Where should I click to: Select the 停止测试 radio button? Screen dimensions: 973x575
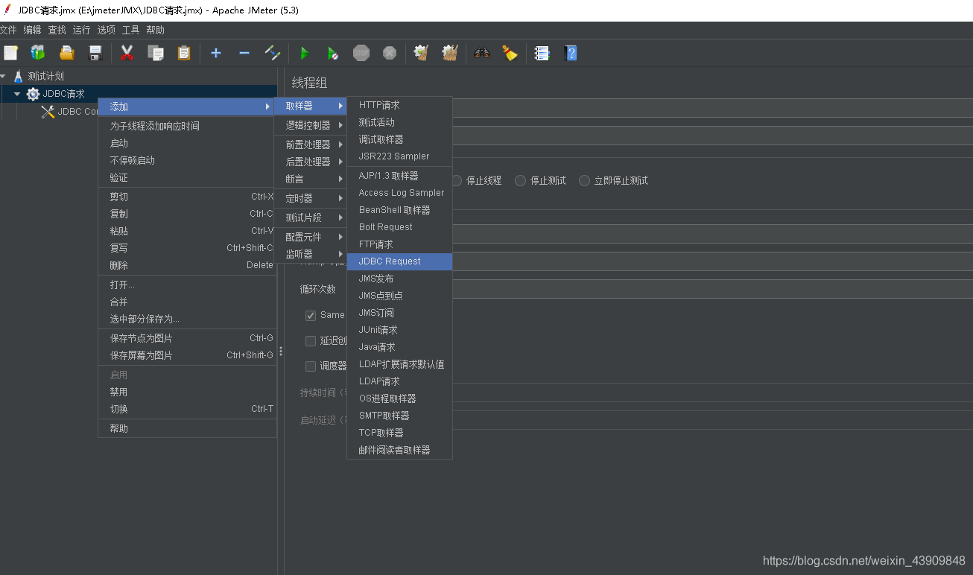coord(521,180)
